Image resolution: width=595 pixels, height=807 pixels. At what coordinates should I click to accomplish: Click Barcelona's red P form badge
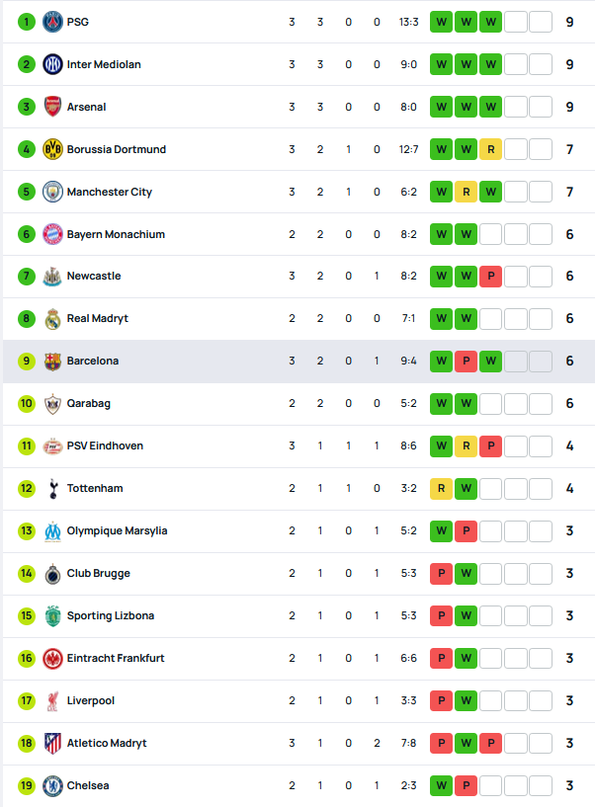[466, 362]
